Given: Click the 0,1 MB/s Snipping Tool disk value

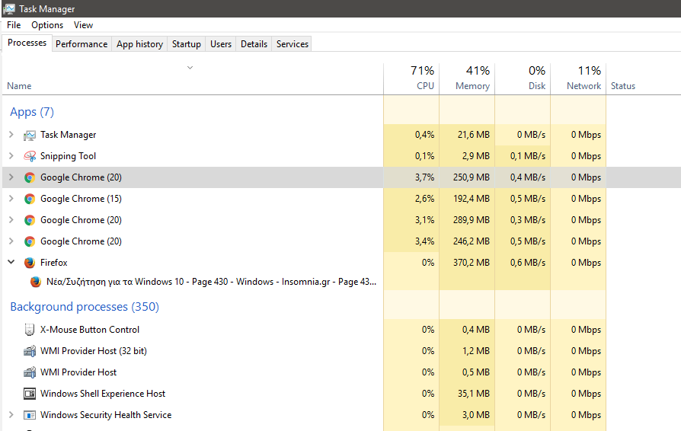Looking at the screenshot, I should pos(528,156).
